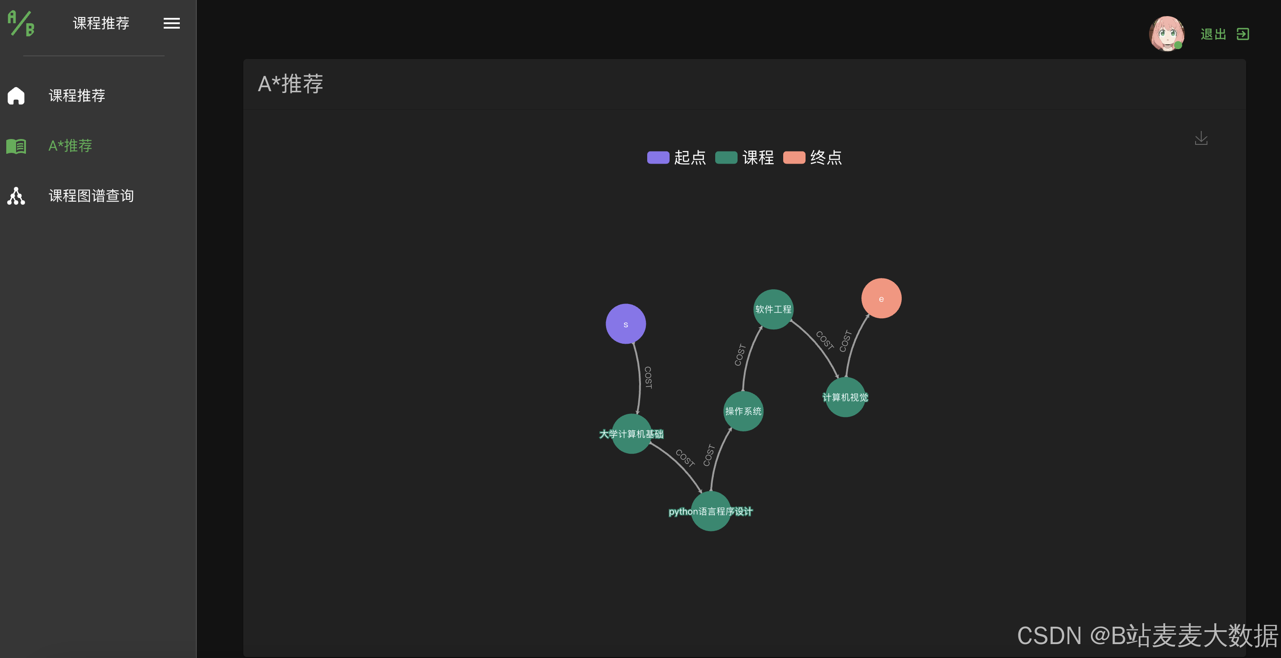Open the 课程图谱查询 menu item

click(91, 196)
